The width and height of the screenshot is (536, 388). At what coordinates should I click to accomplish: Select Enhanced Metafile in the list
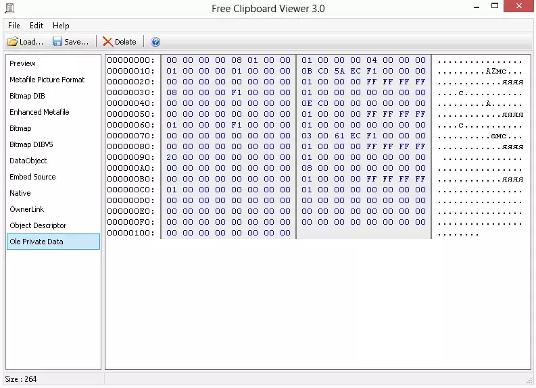coord(53,112)
